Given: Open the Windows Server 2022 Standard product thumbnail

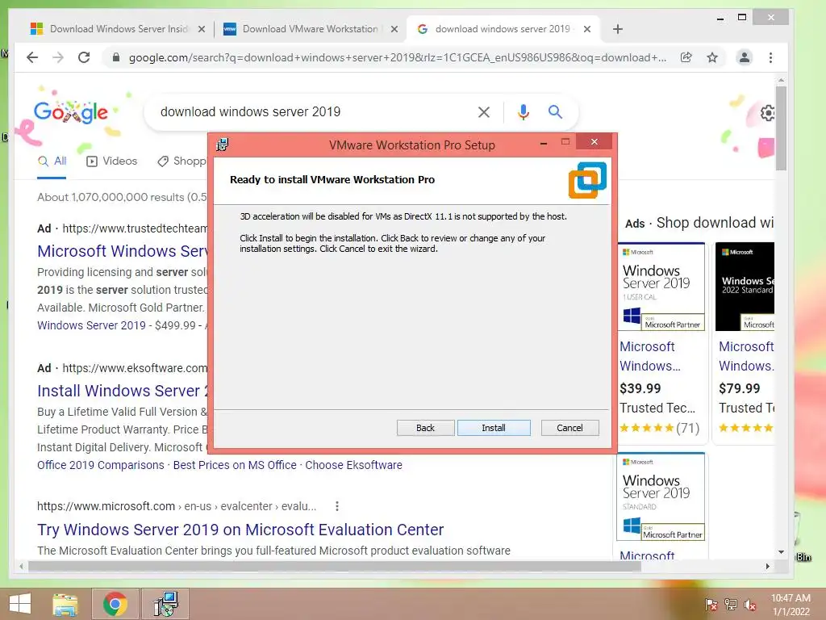Looking at the screenshot, I should point(745,287).
